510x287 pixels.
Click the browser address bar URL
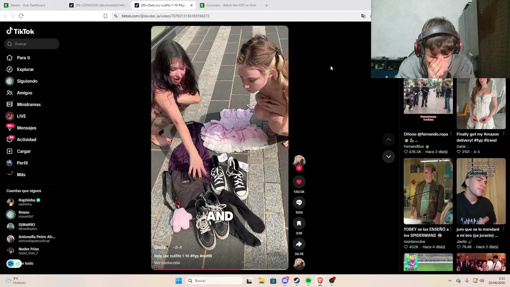point(165,16)
